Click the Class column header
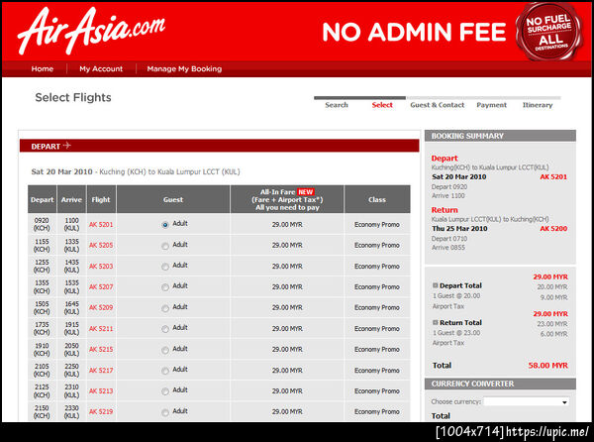The height and width of the screenshot is (442, 594). coord(377,199)
